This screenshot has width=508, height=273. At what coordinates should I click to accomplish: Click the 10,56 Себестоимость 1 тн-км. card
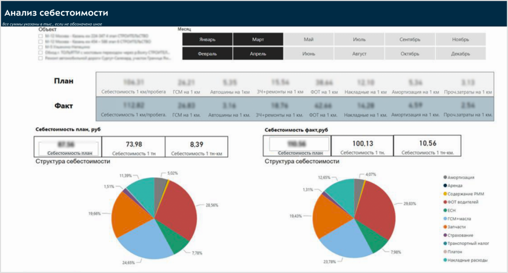click(x=428, y=146)
